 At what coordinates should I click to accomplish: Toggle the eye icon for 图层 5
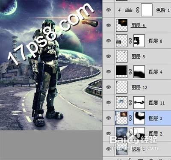pyautogui.click(x=109, y=56)
